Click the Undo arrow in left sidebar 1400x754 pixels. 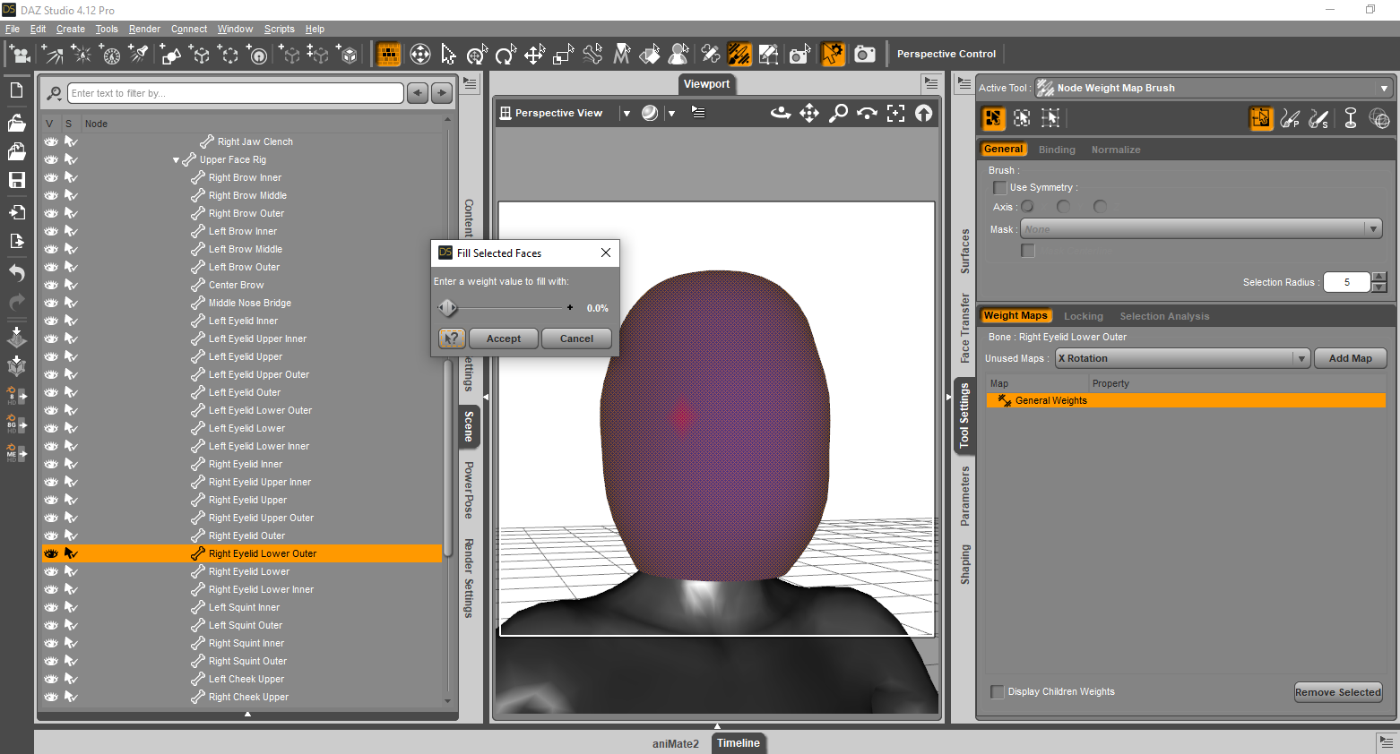[16, 272]
